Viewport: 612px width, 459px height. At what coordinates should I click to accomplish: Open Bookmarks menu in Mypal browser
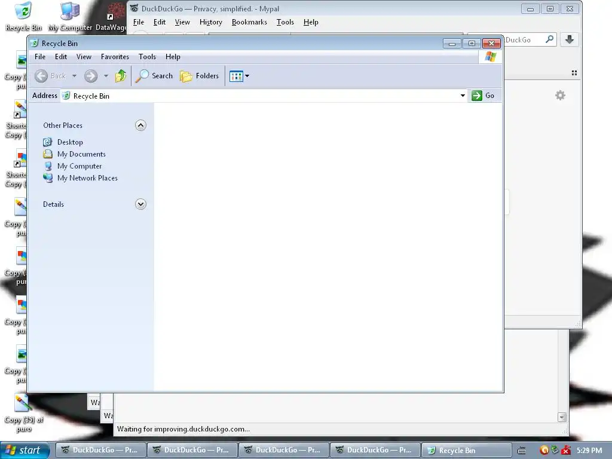click(249, 22)
